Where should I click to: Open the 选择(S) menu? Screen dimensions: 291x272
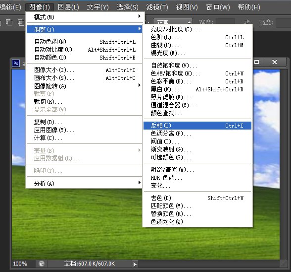point(128,7)
